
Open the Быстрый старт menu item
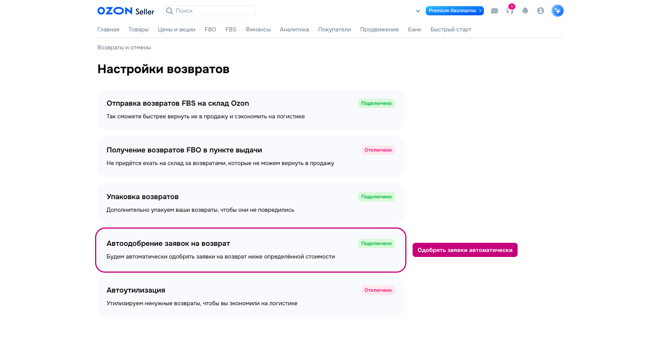(451, 29)
